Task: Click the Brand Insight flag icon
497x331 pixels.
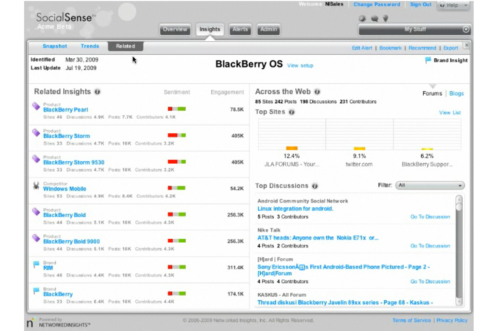Action: [428, 60]
